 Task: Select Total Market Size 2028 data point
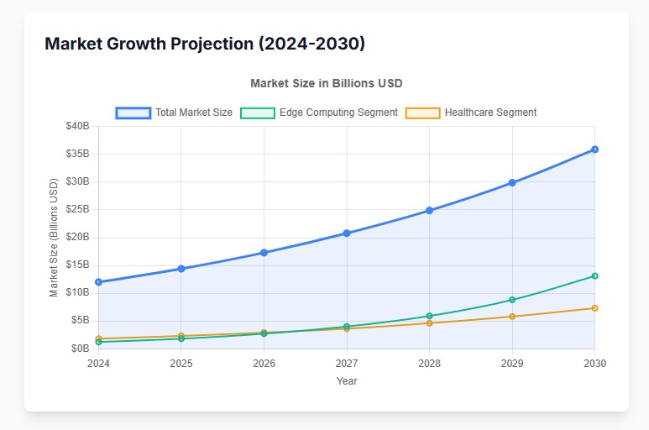pyautogui.click(x=429, y=211)
